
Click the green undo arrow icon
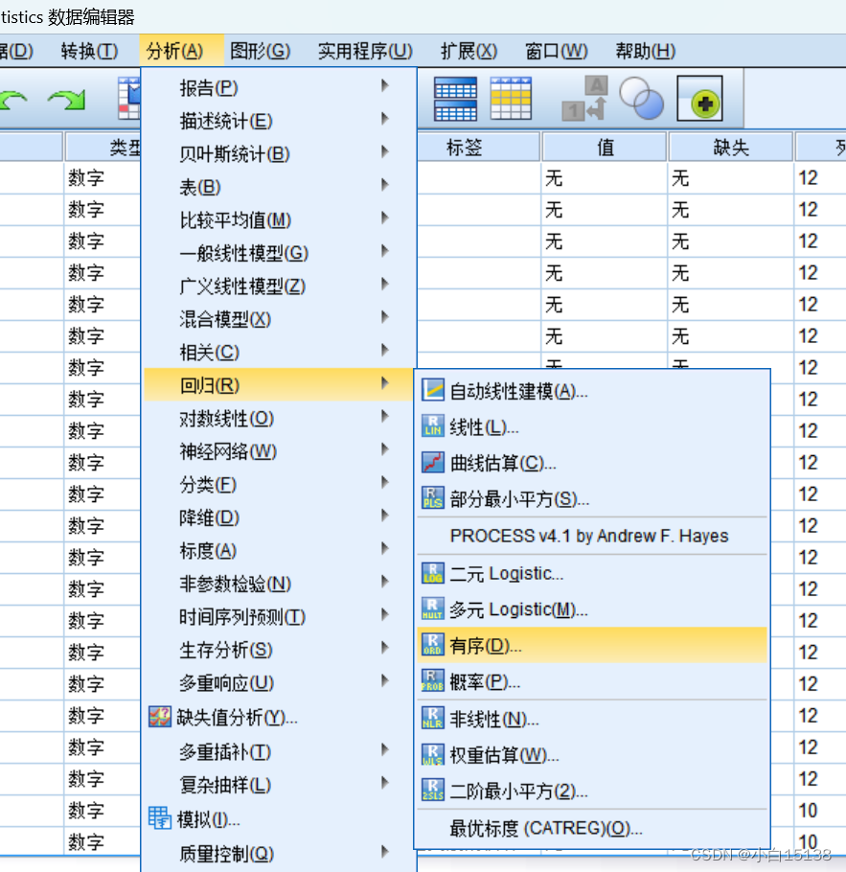pos(12,101)
